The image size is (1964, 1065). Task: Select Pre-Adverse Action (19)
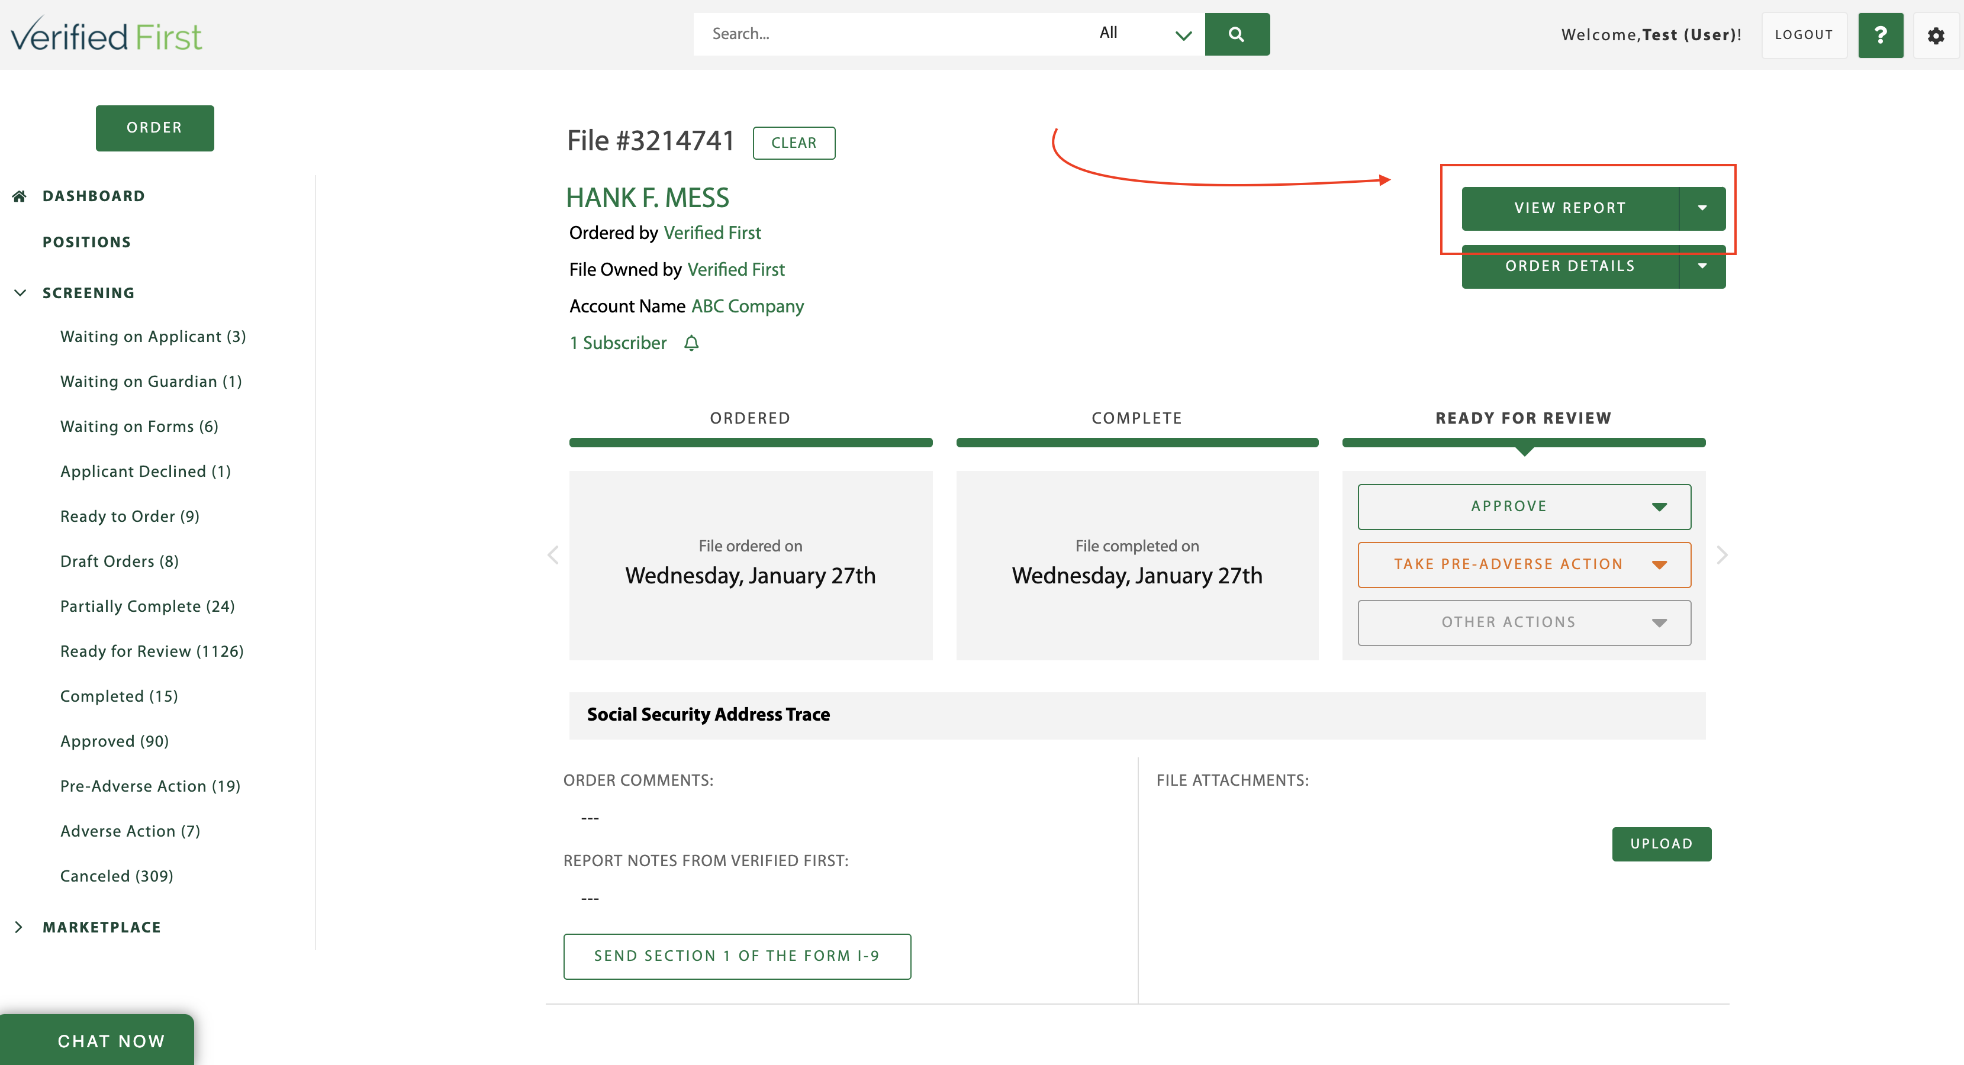coord(150,786)
